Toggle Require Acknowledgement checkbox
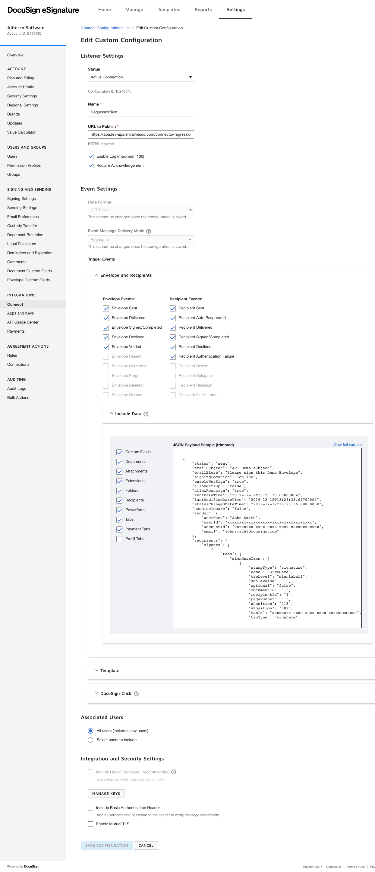Screen dimensions: 375x872 pos(91,166)
